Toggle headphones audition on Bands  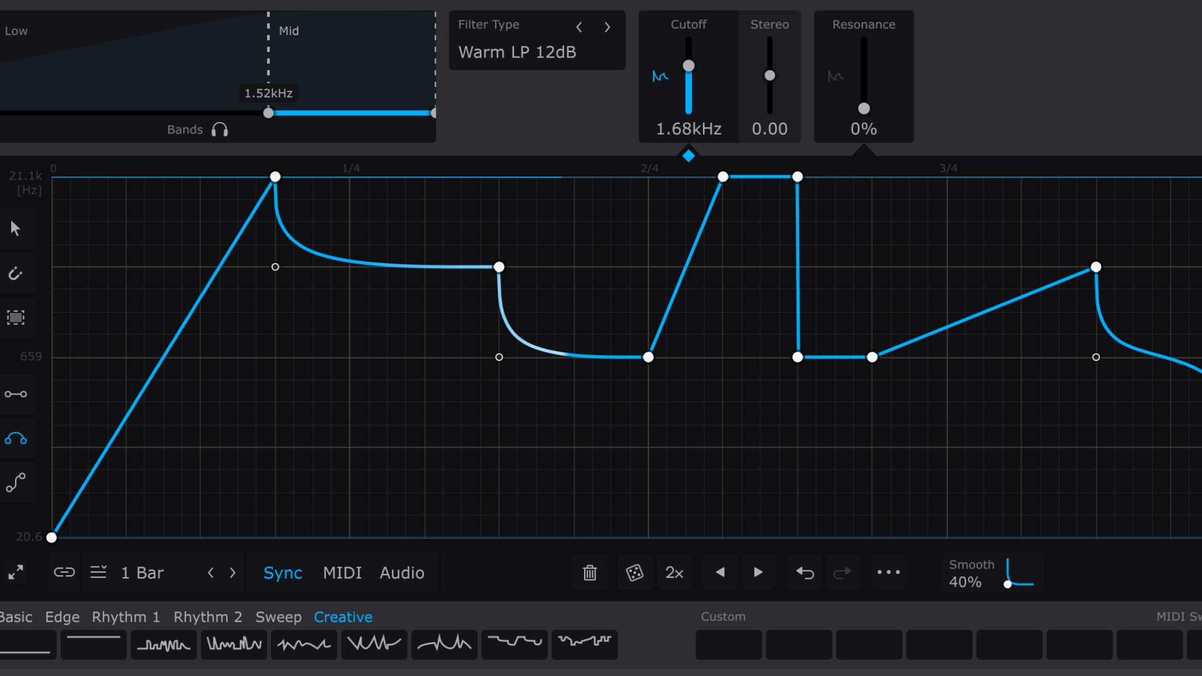pos(220,129)
